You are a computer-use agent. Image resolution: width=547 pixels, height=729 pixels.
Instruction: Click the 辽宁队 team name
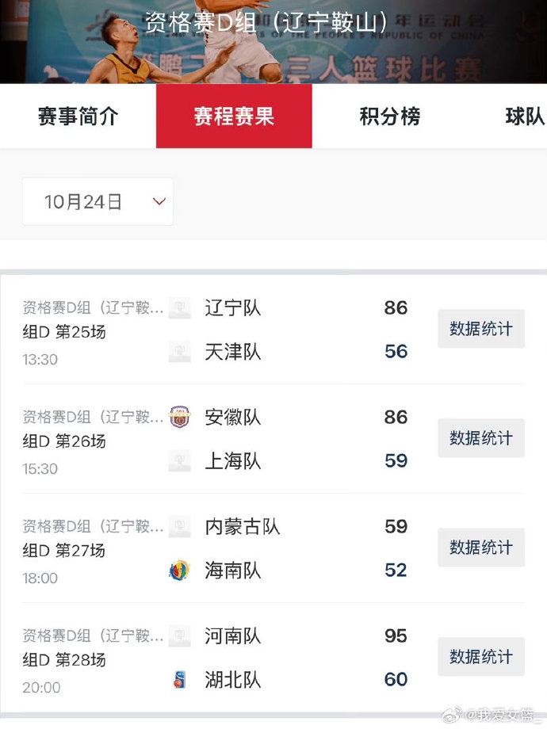coord(233,307)
